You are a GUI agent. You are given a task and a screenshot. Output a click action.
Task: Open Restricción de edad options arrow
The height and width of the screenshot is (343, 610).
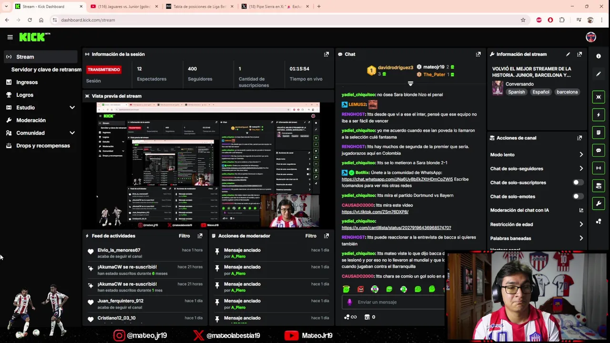tap(581, 224)
